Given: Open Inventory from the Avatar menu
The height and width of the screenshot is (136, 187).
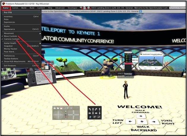Looking at the screenshot, I should coord(21,16).
